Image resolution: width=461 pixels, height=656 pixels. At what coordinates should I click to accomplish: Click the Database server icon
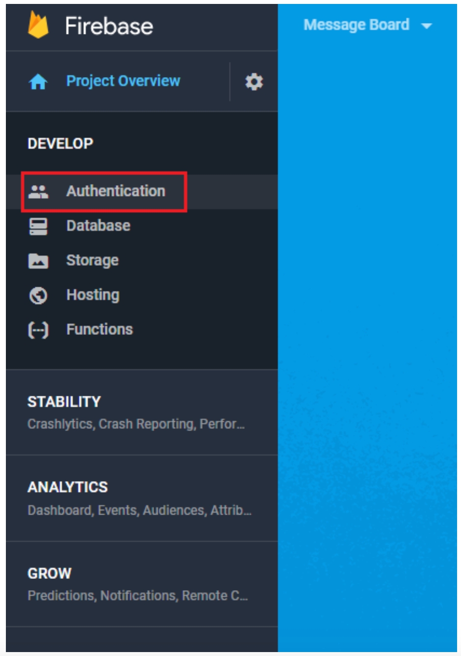pyautogui.click(x=38, y=226)
